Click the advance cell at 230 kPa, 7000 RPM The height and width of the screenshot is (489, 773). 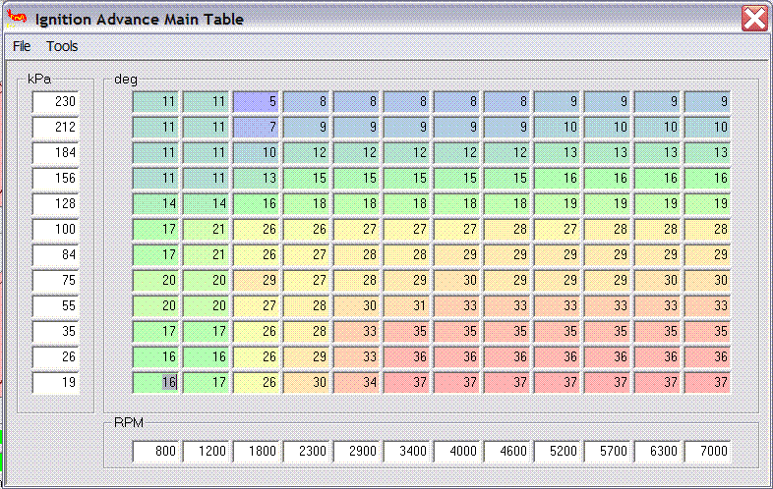tap(708, 101)
